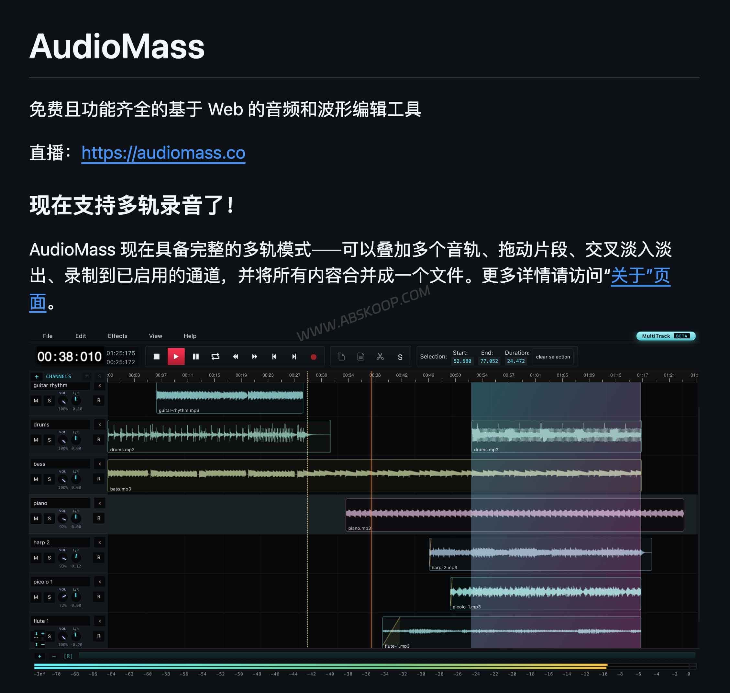
Task: Click the 00:38:010 current time display
Action: (69, 357)
